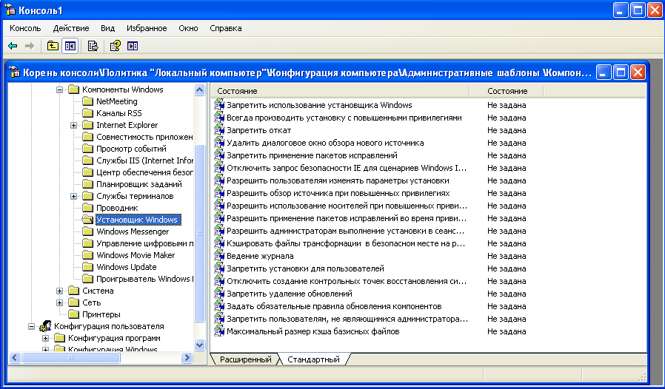Click icon of Максимальный размер кэша базисных файлов
This screenshot has height=389, width=665.
[219, 331]
